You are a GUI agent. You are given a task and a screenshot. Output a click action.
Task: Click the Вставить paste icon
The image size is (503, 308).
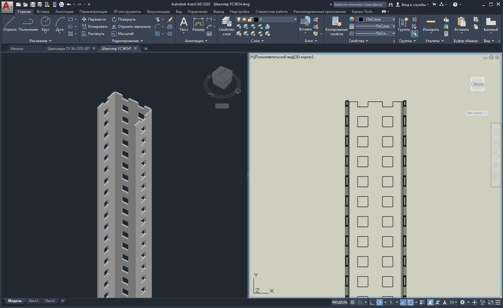(x=462, y=24)
